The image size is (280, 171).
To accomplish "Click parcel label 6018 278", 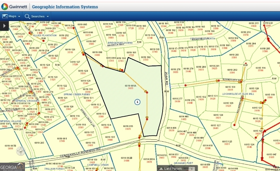I will [175, 69].
